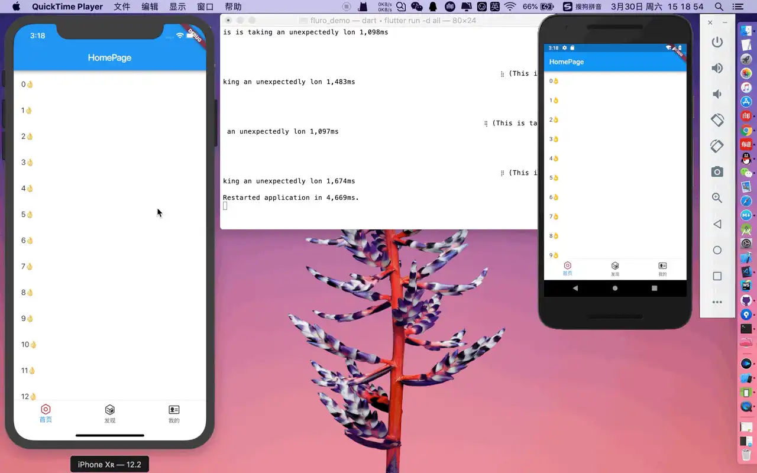Take an emulator screenshot with the camera icon
The image size is (757, 473).
click(717, 172)
